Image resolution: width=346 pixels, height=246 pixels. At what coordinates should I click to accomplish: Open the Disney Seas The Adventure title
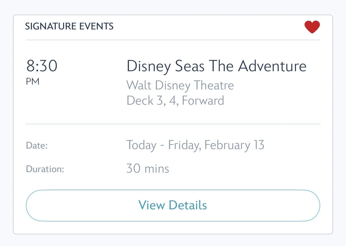[x=216, y=66]
